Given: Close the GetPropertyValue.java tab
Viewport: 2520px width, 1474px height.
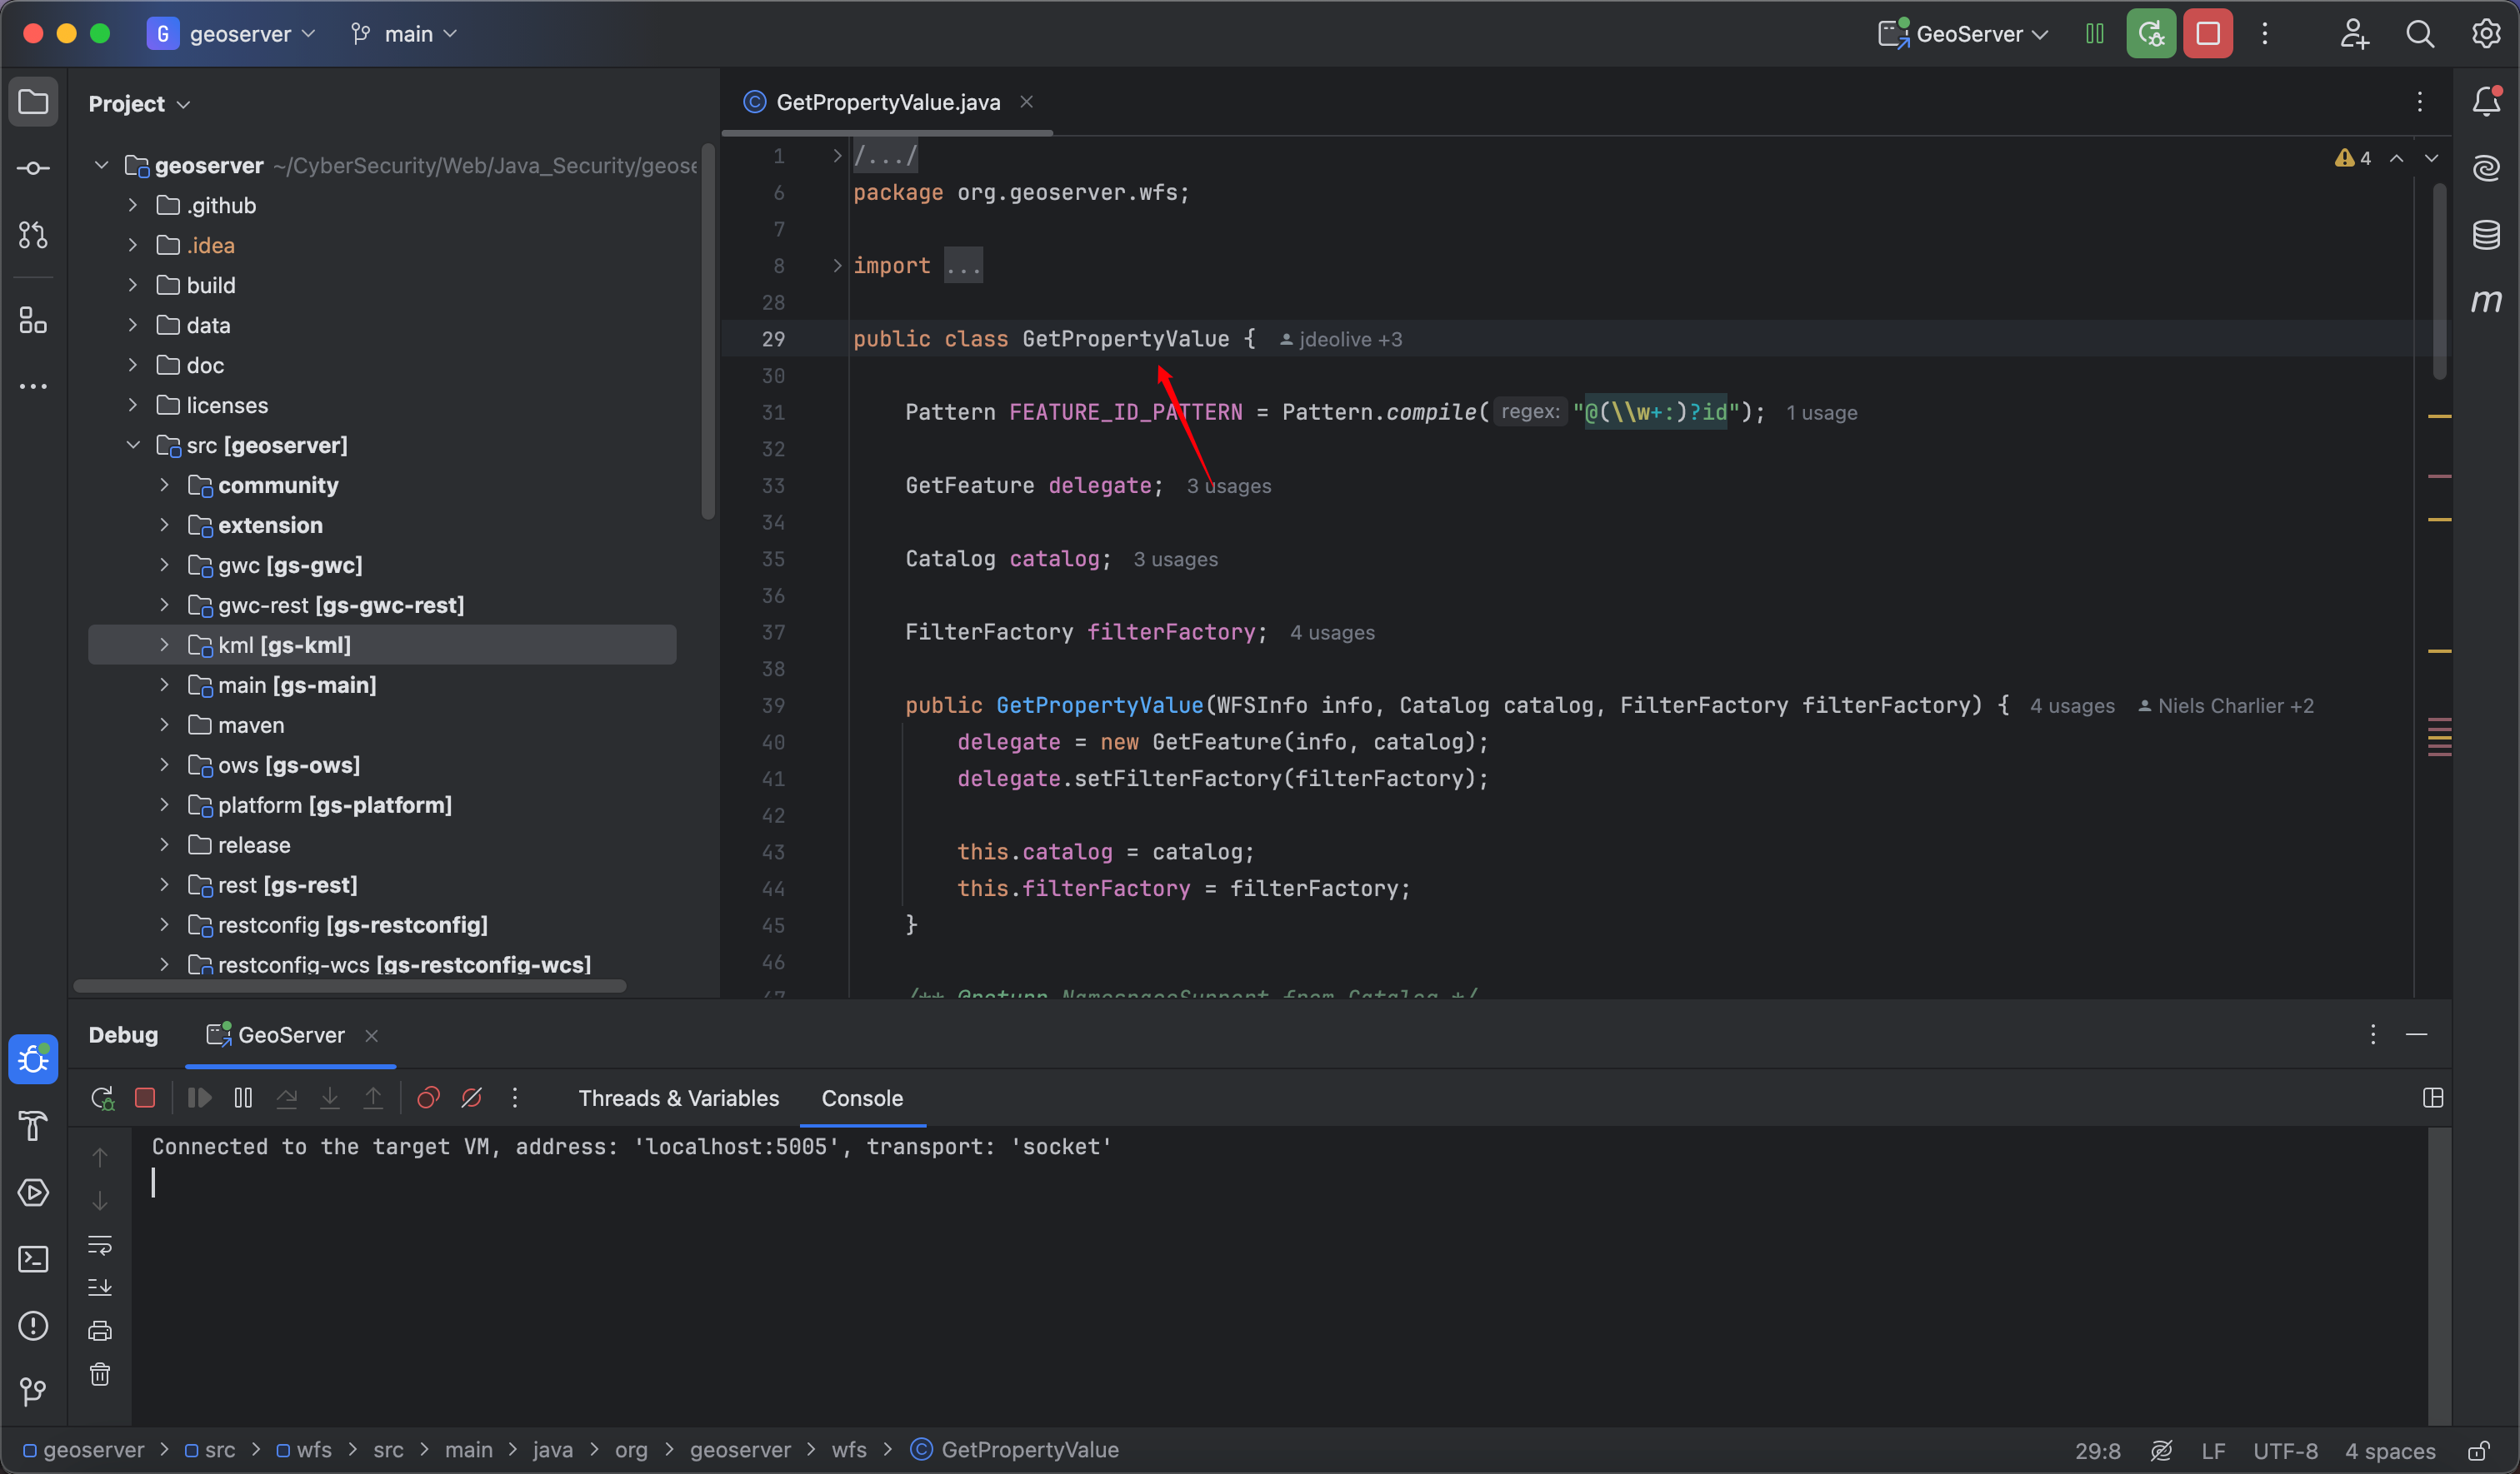Looking at the screenshot, I should coord(1026,102).
